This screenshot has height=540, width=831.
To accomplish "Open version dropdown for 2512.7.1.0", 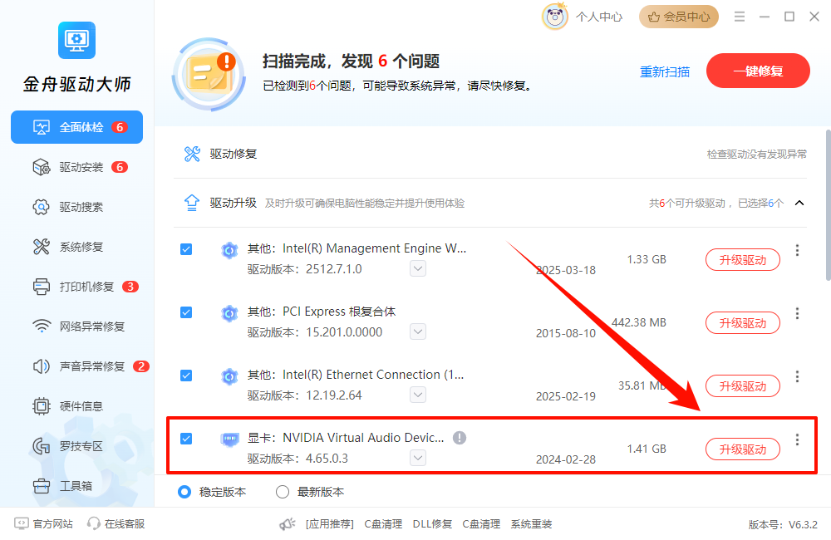I will (418, 268).
